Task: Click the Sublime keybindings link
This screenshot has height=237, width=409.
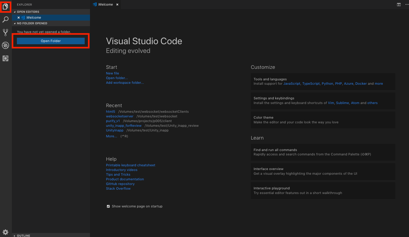Action: click(342, 103)
